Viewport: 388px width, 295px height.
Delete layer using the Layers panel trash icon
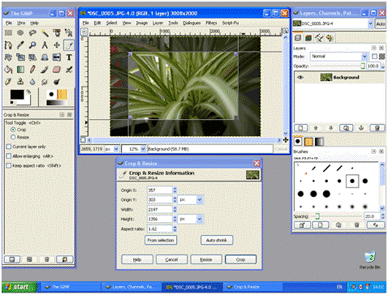[x=377, y=128]
